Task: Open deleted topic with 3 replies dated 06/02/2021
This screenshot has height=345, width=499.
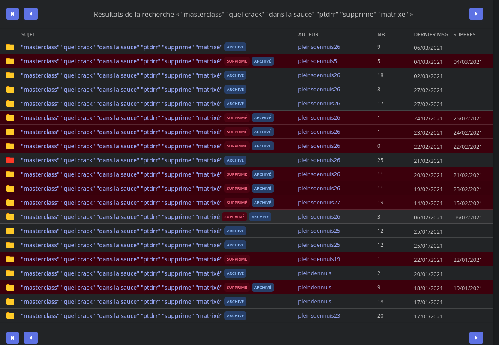Action: pos(120,217)
